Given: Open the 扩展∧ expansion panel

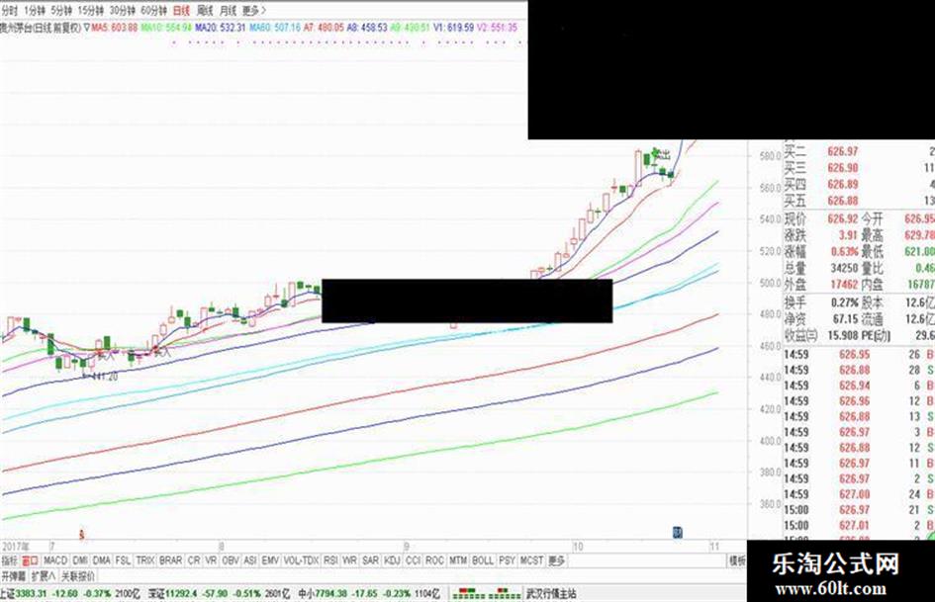Looking at the screenshot, I should (x=44, y=576).
